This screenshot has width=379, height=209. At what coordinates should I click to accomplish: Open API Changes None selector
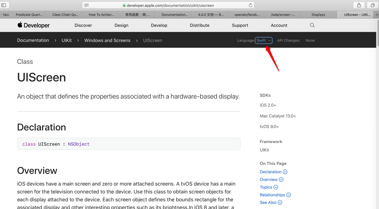click(x=310, y=40)
